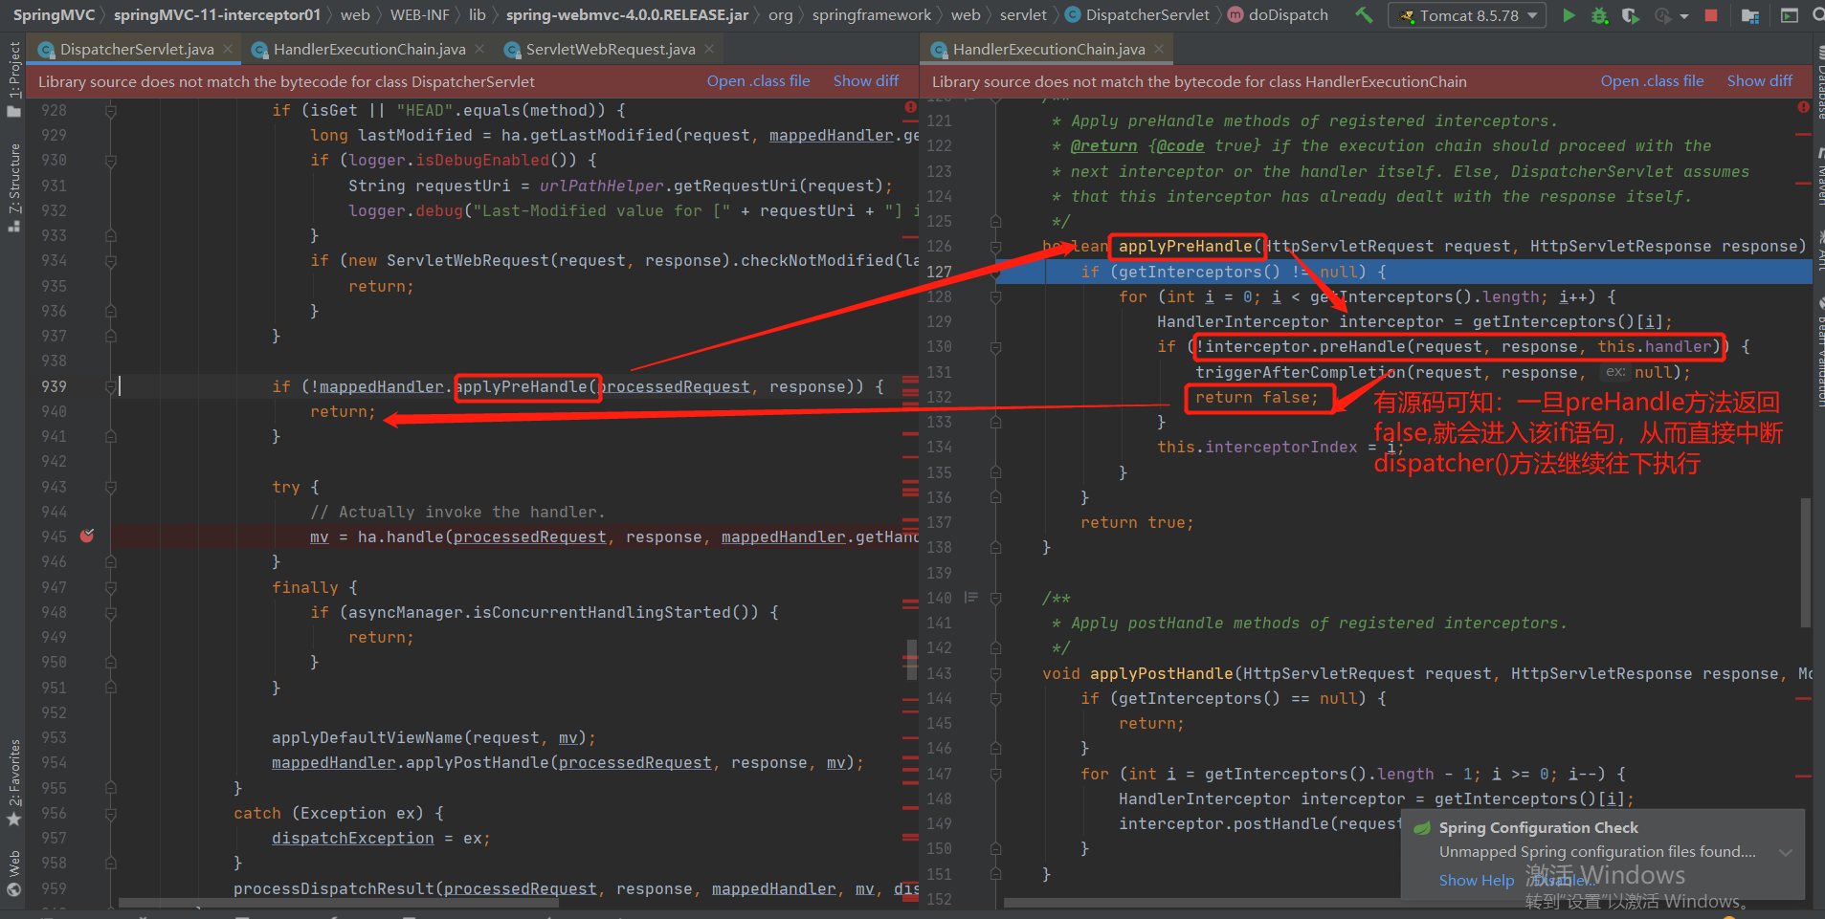The width and height of the screenshot is (1825, 919).
Task: Collapse the code block at line 928
Action: (111, 110)
